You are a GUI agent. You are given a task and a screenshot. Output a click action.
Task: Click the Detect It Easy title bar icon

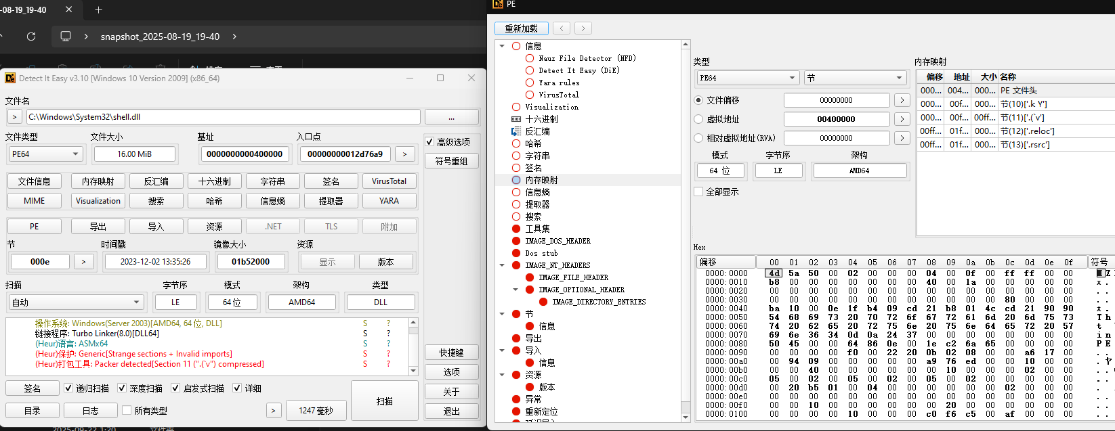[10, 78]
